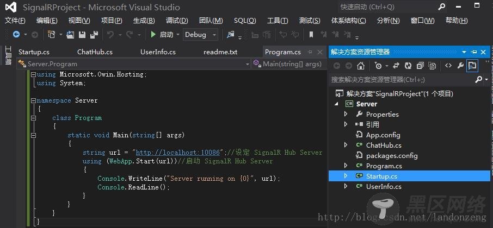
Task: Select packages.config in Solution Explorer
Action: (x=392, y=156)
